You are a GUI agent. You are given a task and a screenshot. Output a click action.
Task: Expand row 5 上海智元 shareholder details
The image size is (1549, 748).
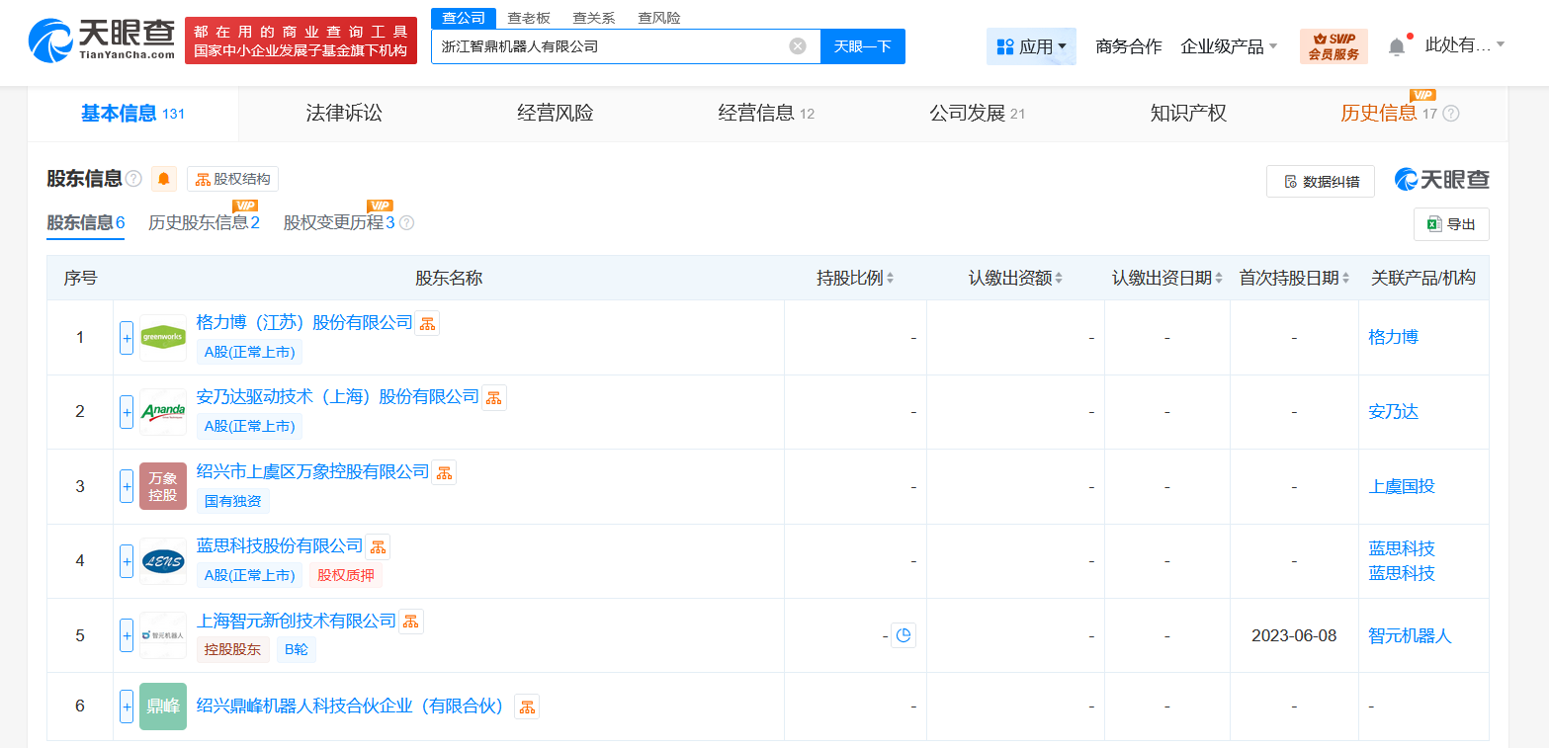(x=127, y=635)
